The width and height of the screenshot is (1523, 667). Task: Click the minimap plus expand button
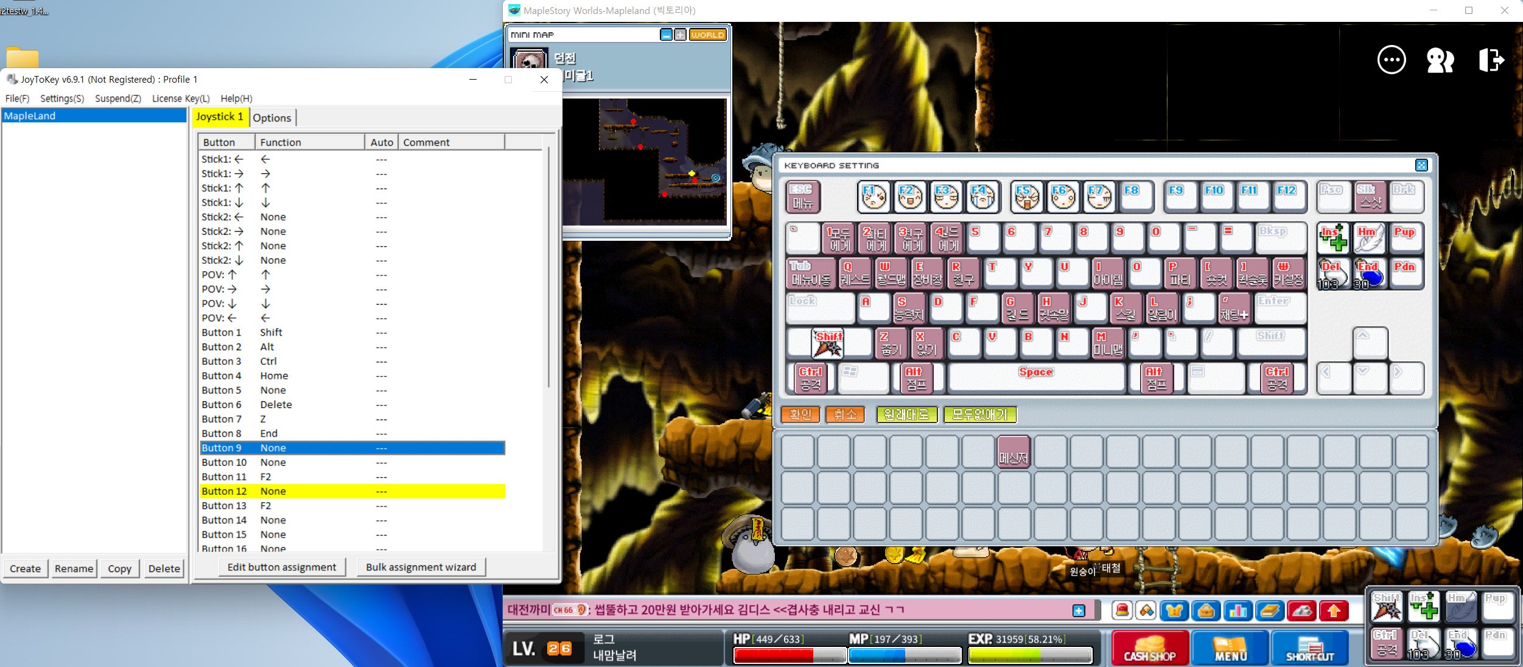pyautogui.click(x=680, y=35)
